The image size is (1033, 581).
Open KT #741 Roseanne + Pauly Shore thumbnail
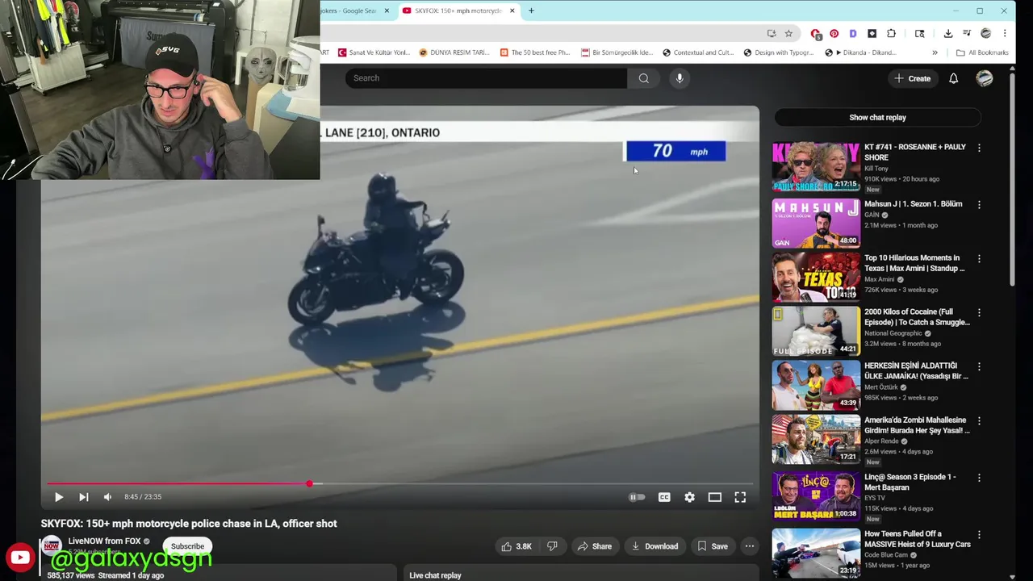tap(816, 167)
